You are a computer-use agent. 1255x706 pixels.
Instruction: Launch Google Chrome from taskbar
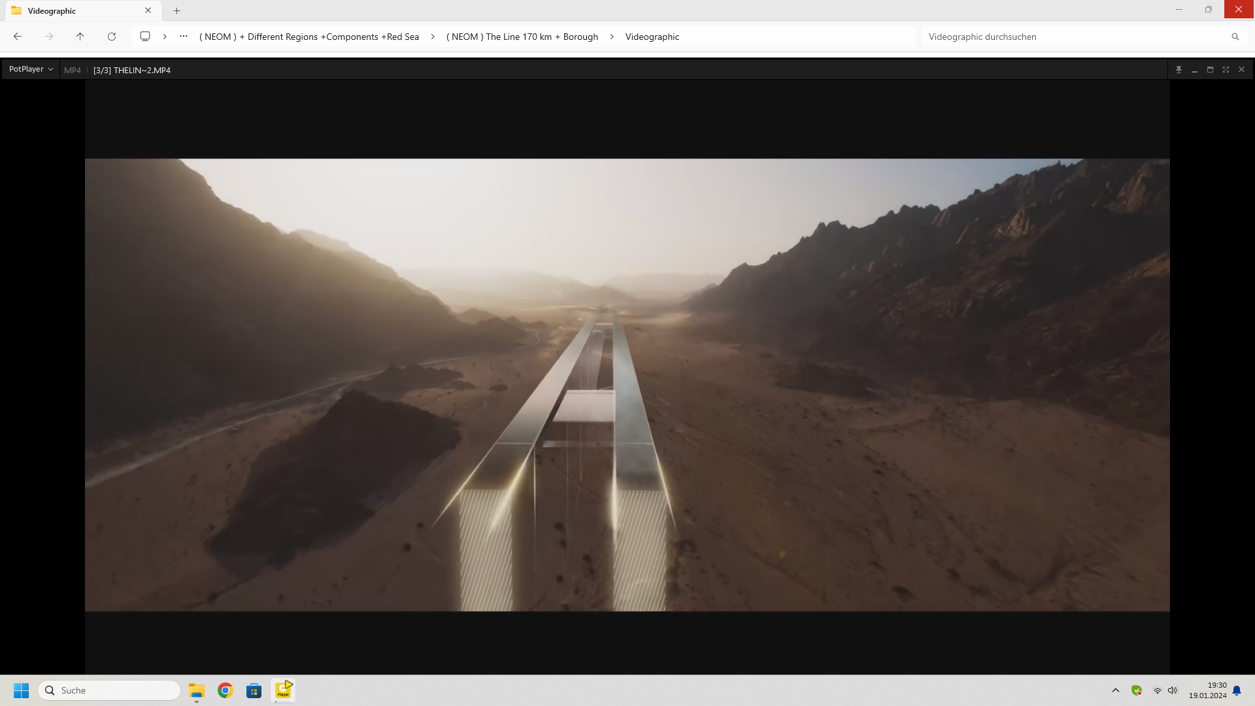[x=226, y=690]
